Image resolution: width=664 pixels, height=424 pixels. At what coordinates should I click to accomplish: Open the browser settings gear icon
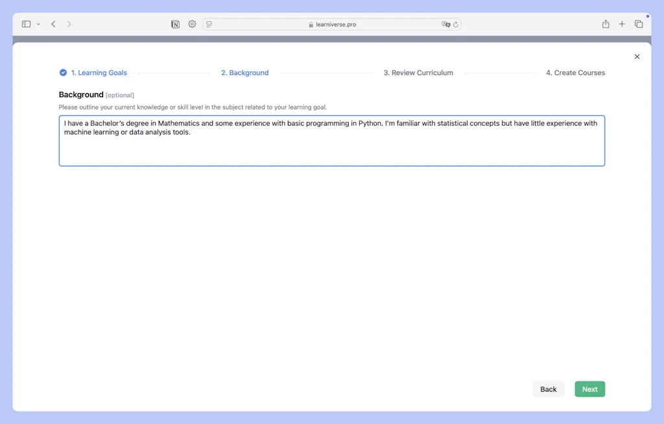pyautogui.click(x=192, y=24)
